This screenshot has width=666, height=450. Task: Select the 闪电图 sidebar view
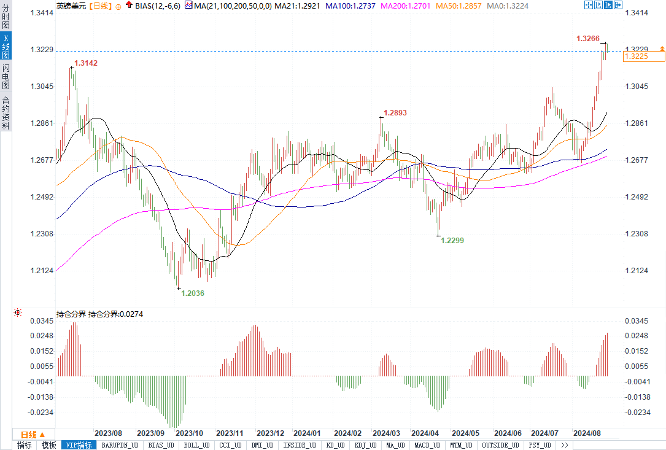6,77
